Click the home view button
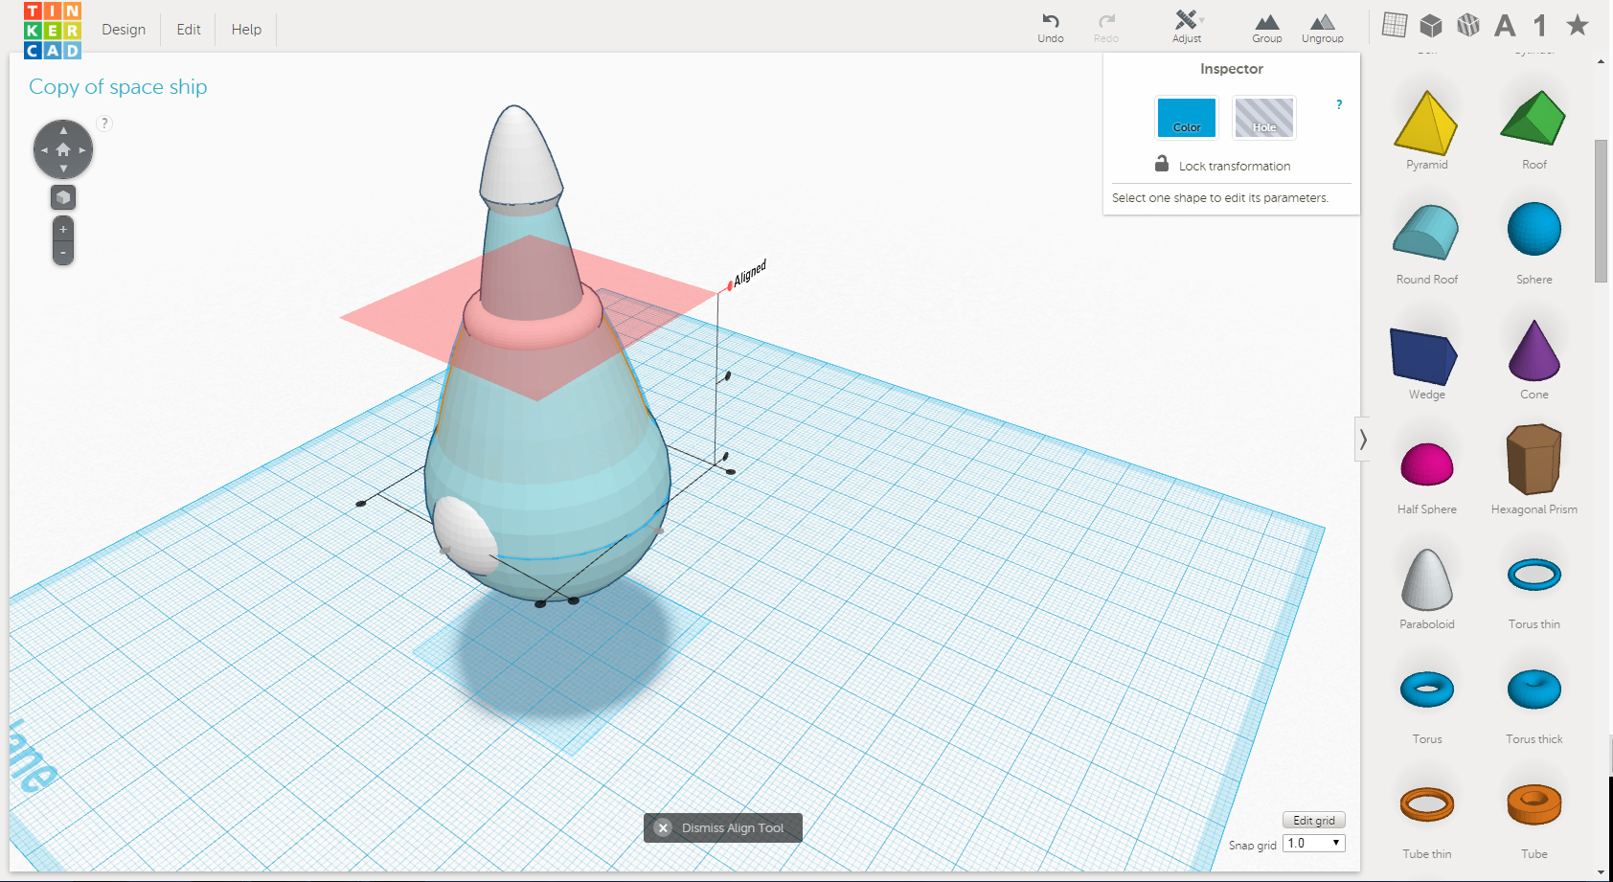The width and height of the screenshot is (1613, 882). tap(63, 150)
